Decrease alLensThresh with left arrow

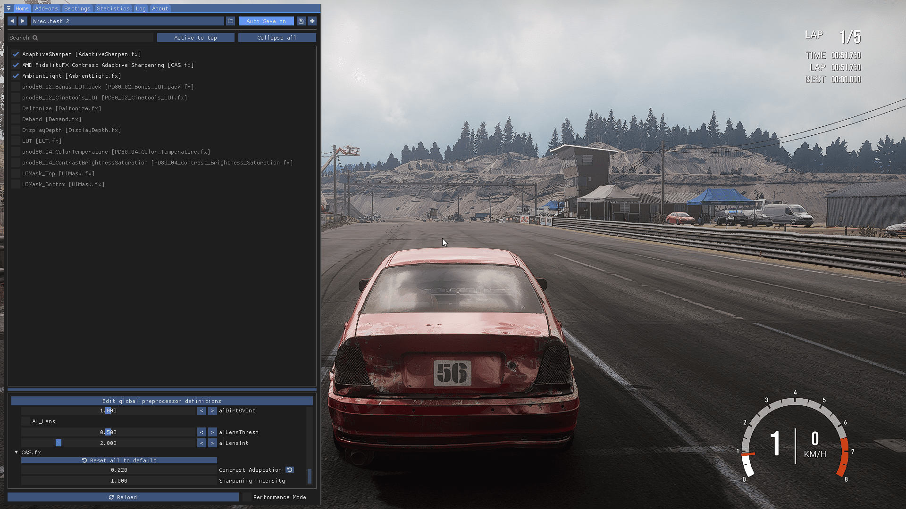tap(201, 432)
